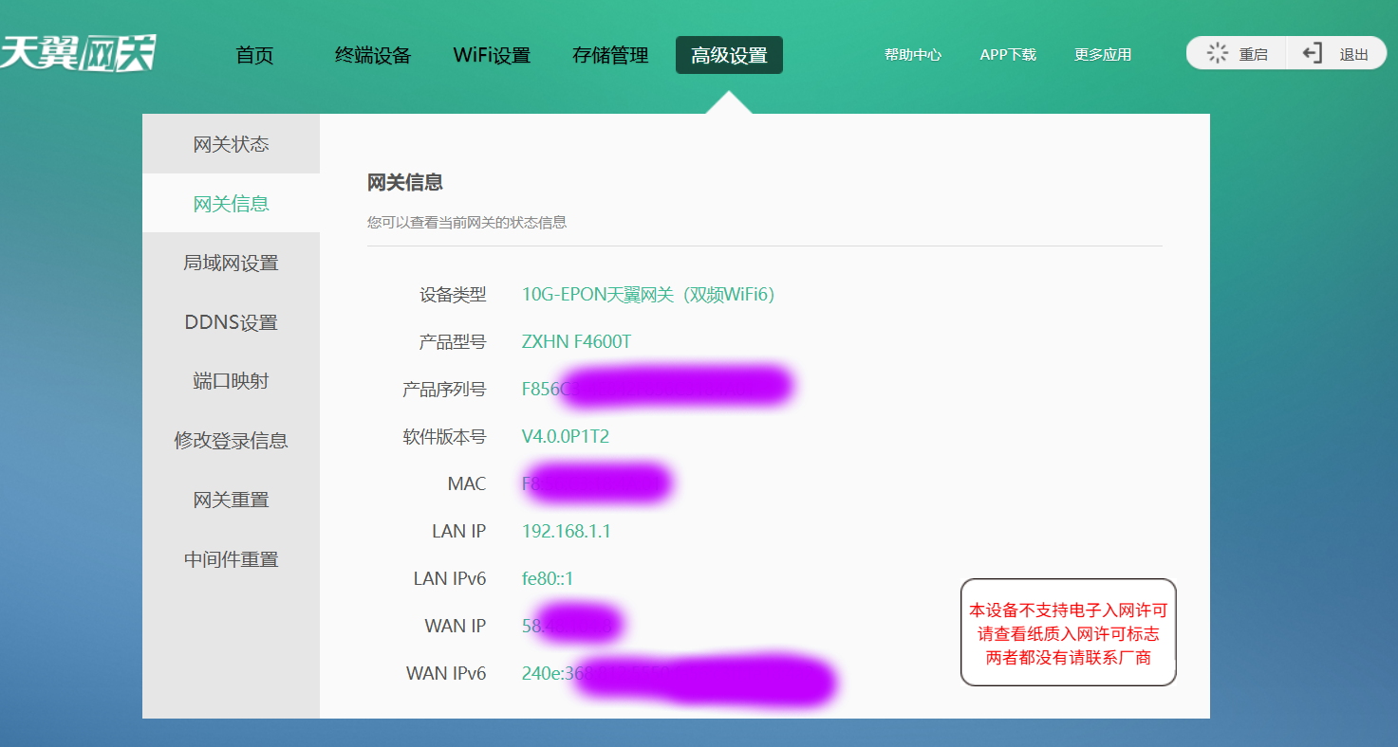The image size is (1398, 747).
Task: Open 更多应用 link
Action: click(x=1103, y=55)
